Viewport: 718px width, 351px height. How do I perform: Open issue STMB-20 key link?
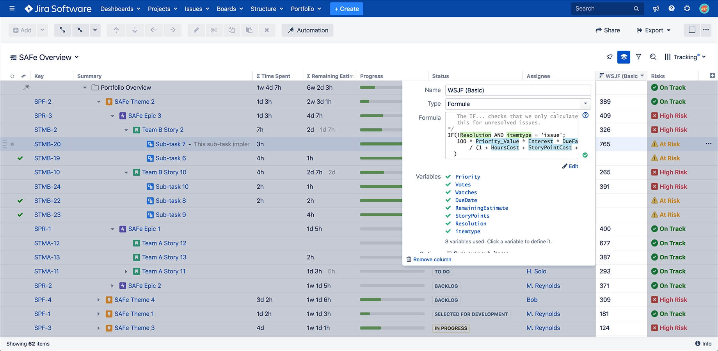(x=48, y=144)
